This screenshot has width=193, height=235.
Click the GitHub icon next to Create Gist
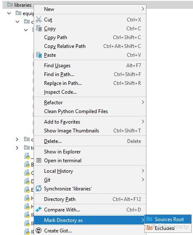point(39,230)
